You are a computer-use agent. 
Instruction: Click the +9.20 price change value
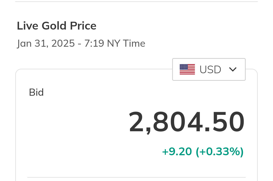click(x=177, y=151)
